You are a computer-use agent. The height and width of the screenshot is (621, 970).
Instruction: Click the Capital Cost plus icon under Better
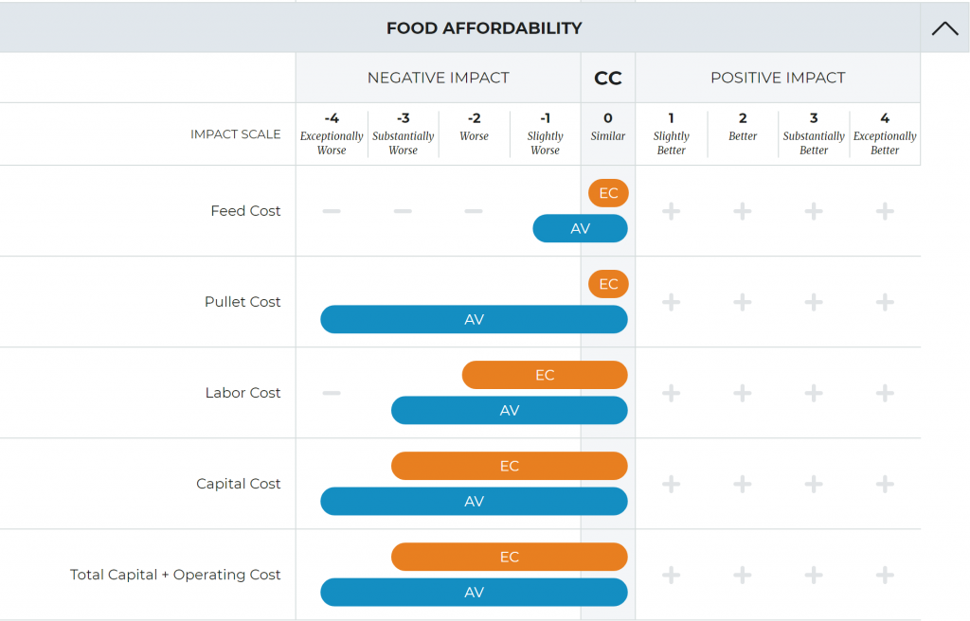pos(743,484)
